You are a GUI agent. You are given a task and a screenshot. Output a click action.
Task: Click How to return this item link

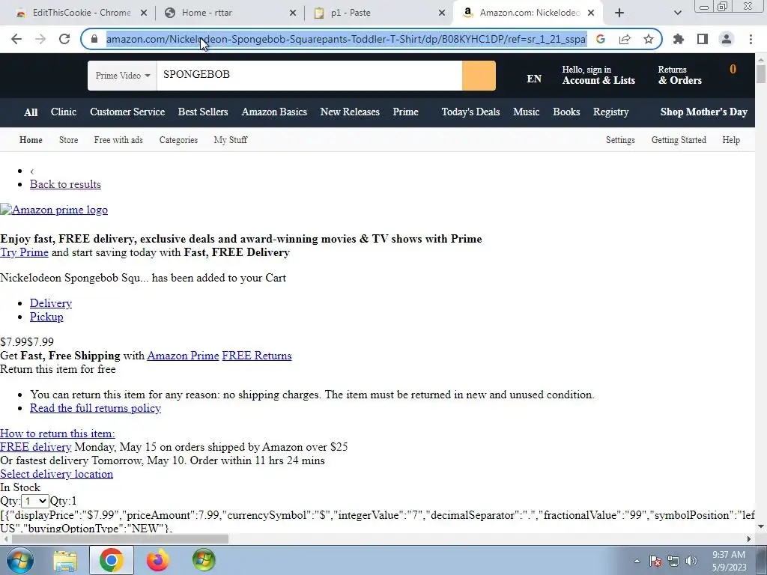pos(57,433)
